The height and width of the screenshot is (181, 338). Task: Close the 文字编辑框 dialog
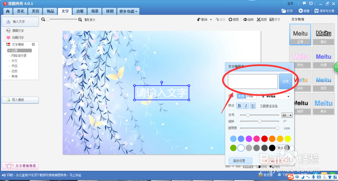click(289, 67)
